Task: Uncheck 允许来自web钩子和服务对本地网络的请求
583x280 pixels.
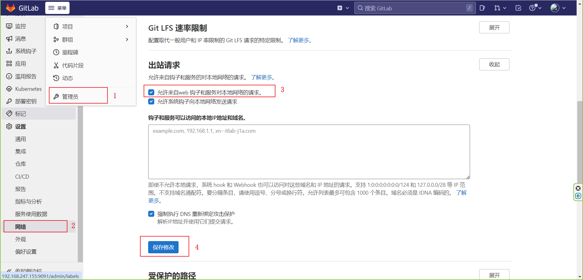Action: [151, 92]
